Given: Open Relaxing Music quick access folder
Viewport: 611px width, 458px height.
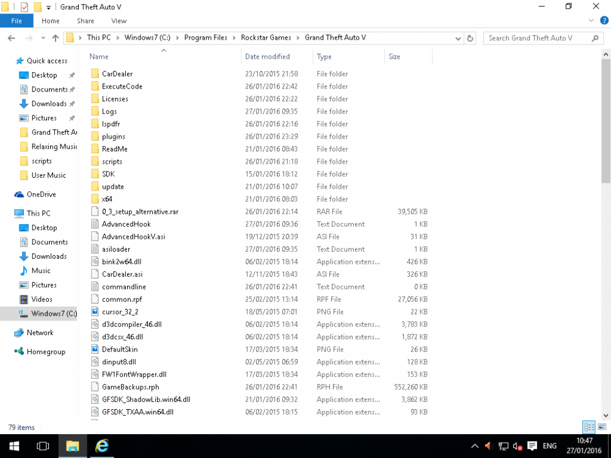Looking at the screenshot, I should [x=54, y=147].
